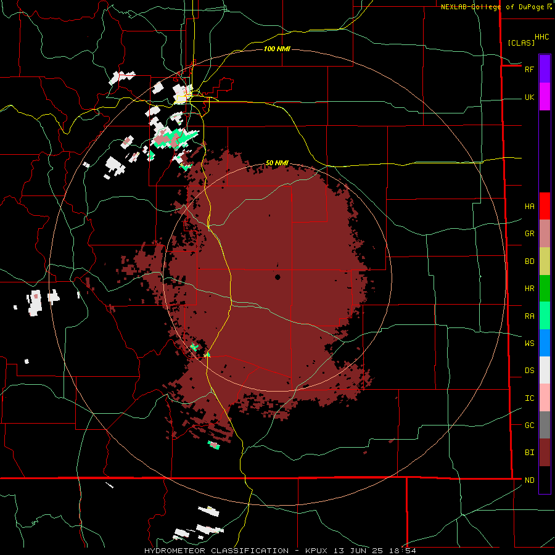Screen dimensions: 555x555
Task: Click the 100 NMI range ring label
Action: 277,49
